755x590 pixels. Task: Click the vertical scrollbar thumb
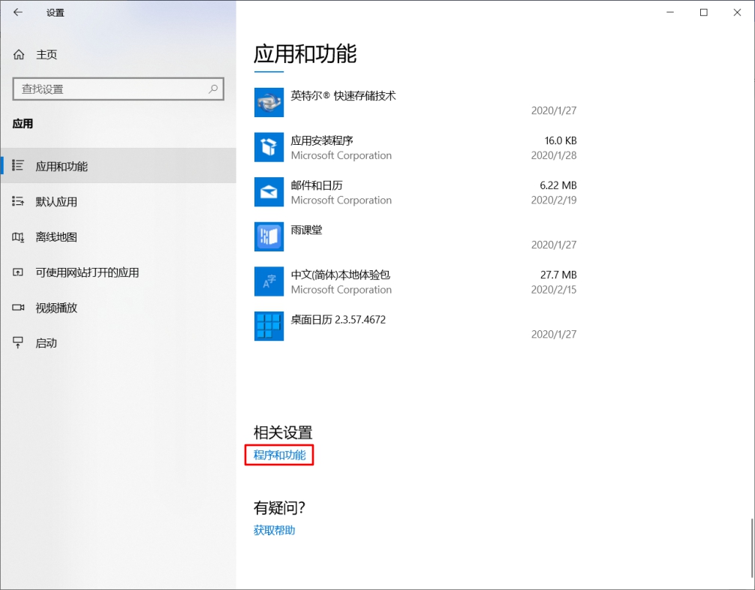(752, 548)
